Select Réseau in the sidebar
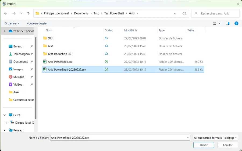 coord(16,130)
